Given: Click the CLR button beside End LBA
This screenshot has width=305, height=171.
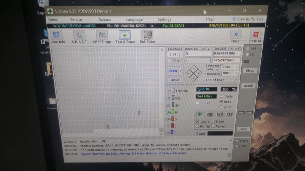Looking at the screenshot, I should [x=231, y=48].
